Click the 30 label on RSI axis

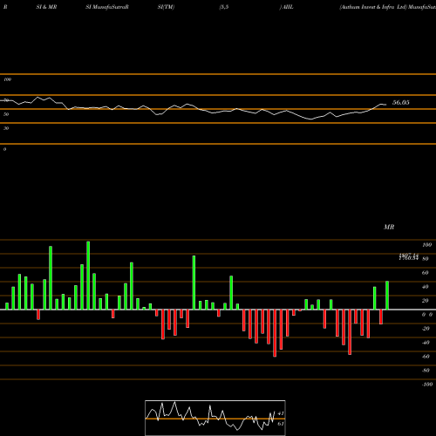pos(6,128)
